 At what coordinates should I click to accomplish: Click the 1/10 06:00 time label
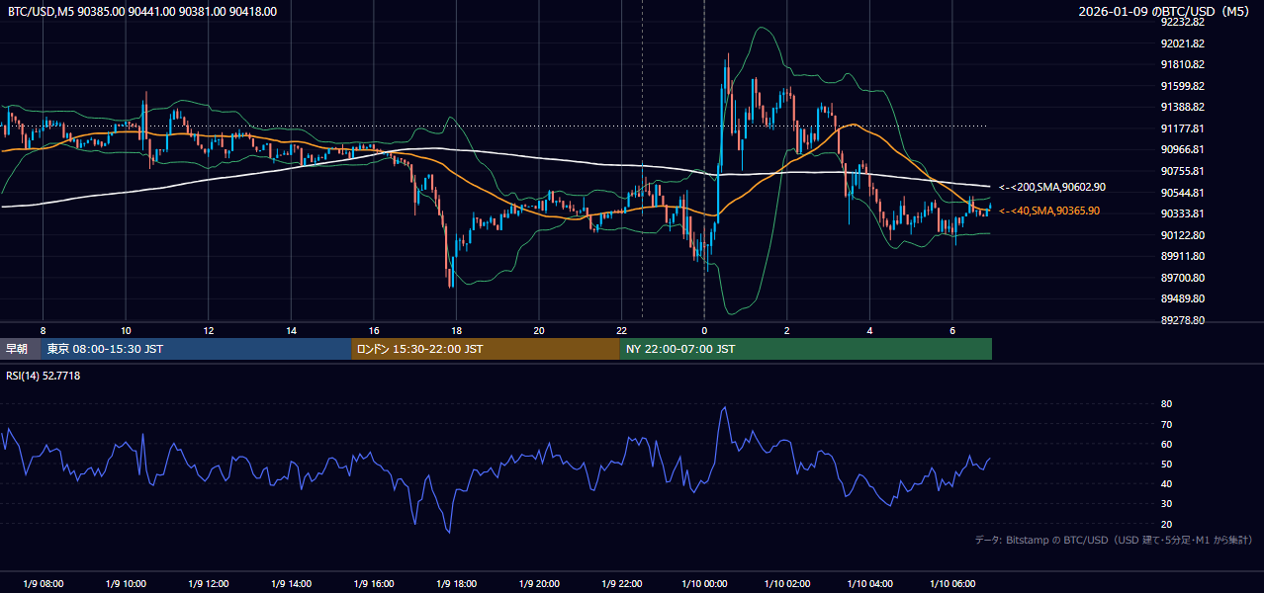pyautogui.click(x=952, y=583)
